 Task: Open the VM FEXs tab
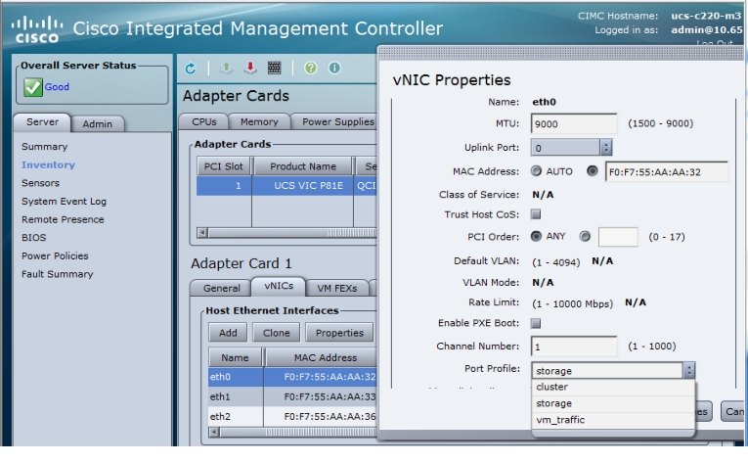[336, 288]
